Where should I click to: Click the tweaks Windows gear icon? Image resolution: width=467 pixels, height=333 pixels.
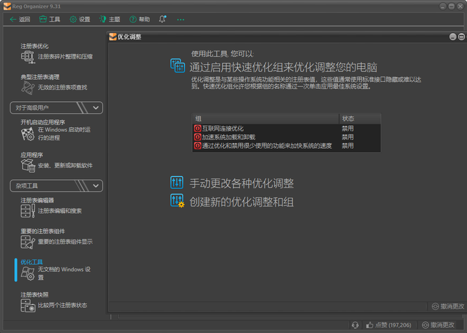point(28,273)
